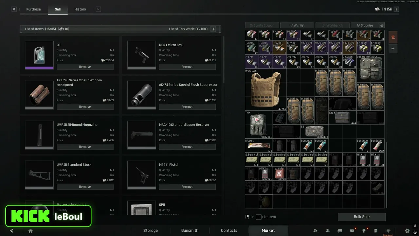The image size is (419, 236).
Task: Add a new stash tab with plus
Action: (393, 49)
